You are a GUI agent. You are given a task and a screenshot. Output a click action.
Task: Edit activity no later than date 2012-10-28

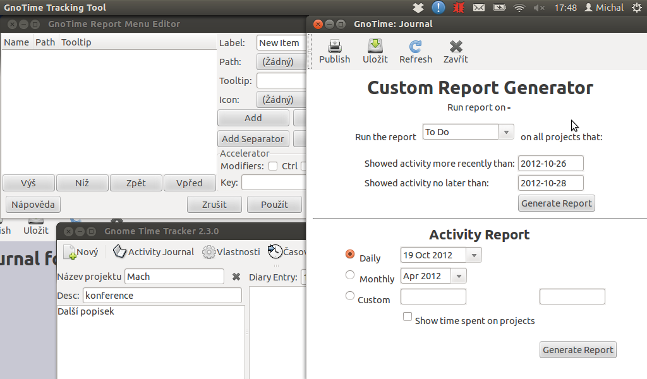pos(550,183)
